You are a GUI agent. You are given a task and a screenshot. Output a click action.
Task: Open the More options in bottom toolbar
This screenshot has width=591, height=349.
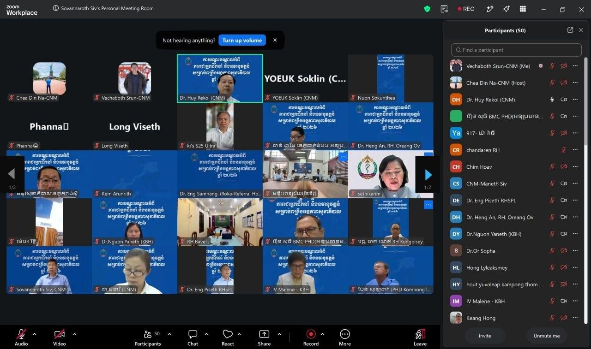[x=345, y=337]
